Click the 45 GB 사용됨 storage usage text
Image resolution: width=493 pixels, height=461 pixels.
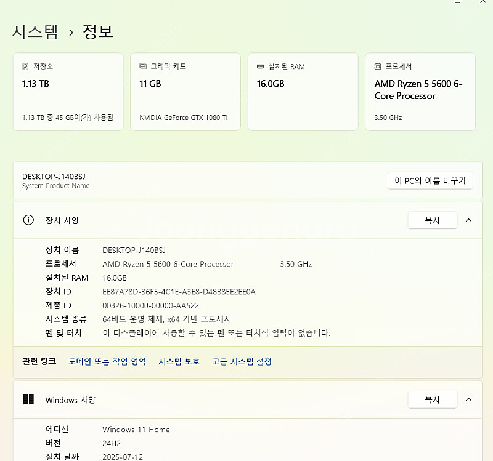(x=68, y=118)
